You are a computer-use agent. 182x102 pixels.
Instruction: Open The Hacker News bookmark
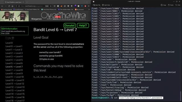click(x=66, y=9)
